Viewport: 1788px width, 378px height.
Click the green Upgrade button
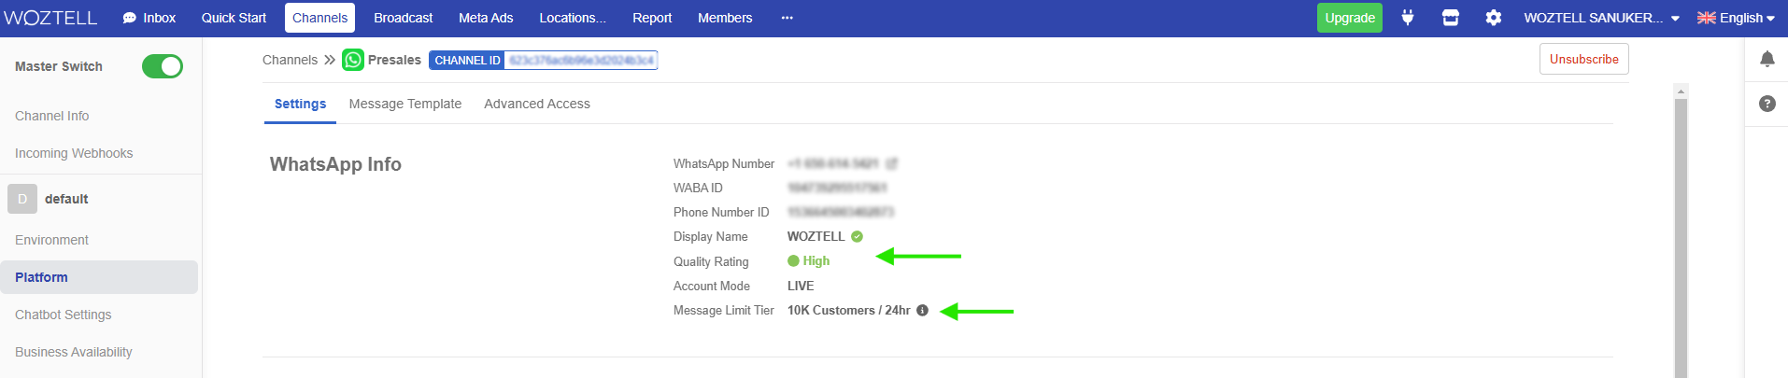click(1349, 18)
